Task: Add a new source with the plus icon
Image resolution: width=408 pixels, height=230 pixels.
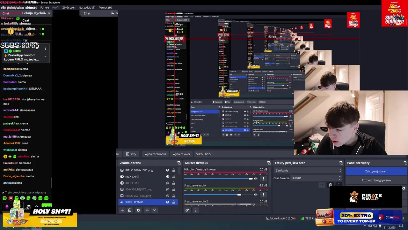Action: tap(122, 210)
